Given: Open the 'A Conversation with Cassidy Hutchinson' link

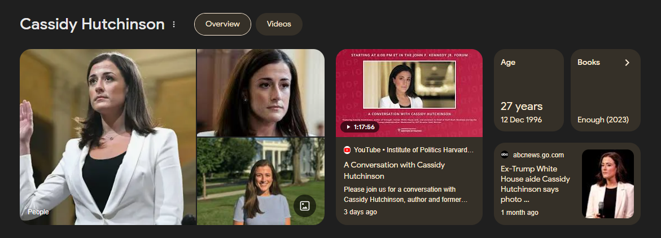Looking at the screenshot, I should (394, 170).
